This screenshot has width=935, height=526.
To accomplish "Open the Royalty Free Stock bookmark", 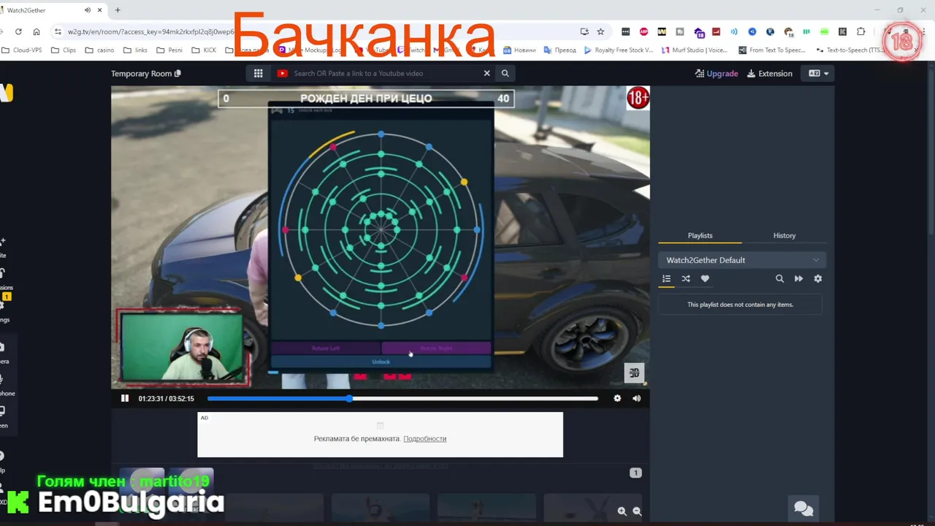I will (619, 50).
